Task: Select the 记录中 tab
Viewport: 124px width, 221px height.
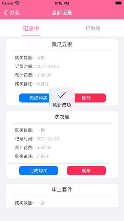Action: pyautogui.click(x=31, y=28)
